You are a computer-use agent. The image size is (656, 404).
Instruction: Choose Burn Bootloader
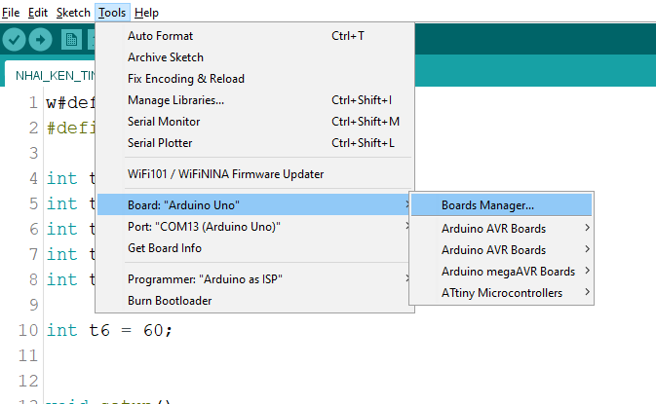point(254,301)
